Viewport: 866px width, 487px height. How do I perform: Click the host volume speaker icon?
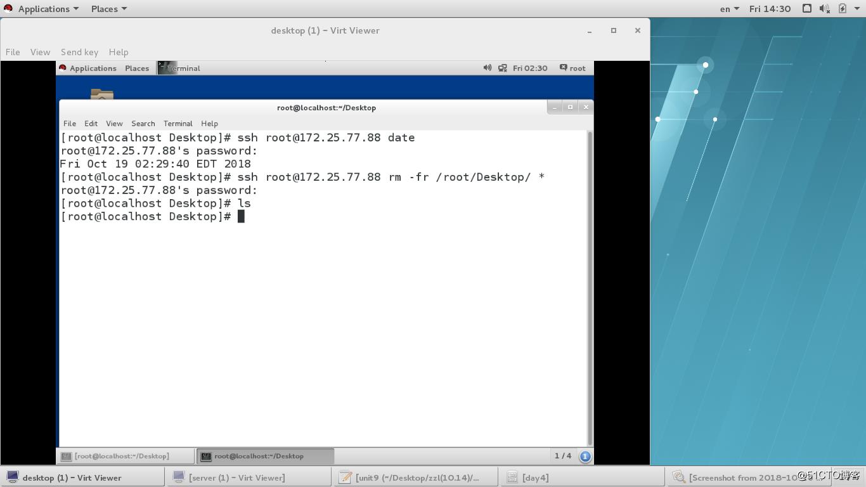click(824, 9)
